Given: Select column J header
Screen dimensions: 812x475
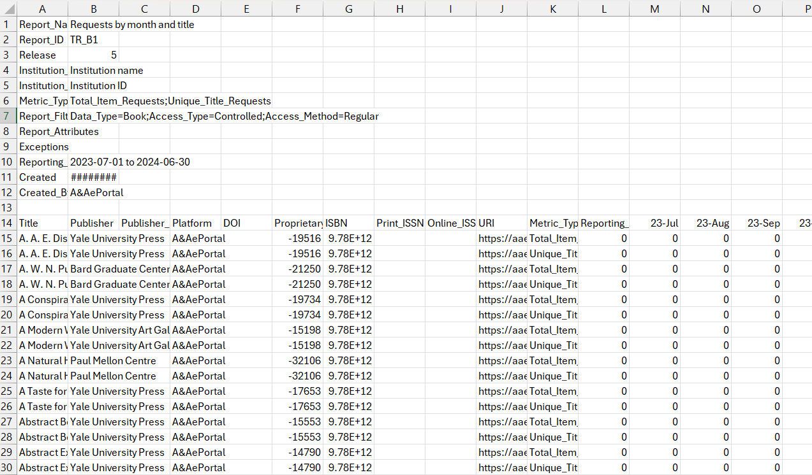Looking at the screenshot, I should [x=501, y=9].
